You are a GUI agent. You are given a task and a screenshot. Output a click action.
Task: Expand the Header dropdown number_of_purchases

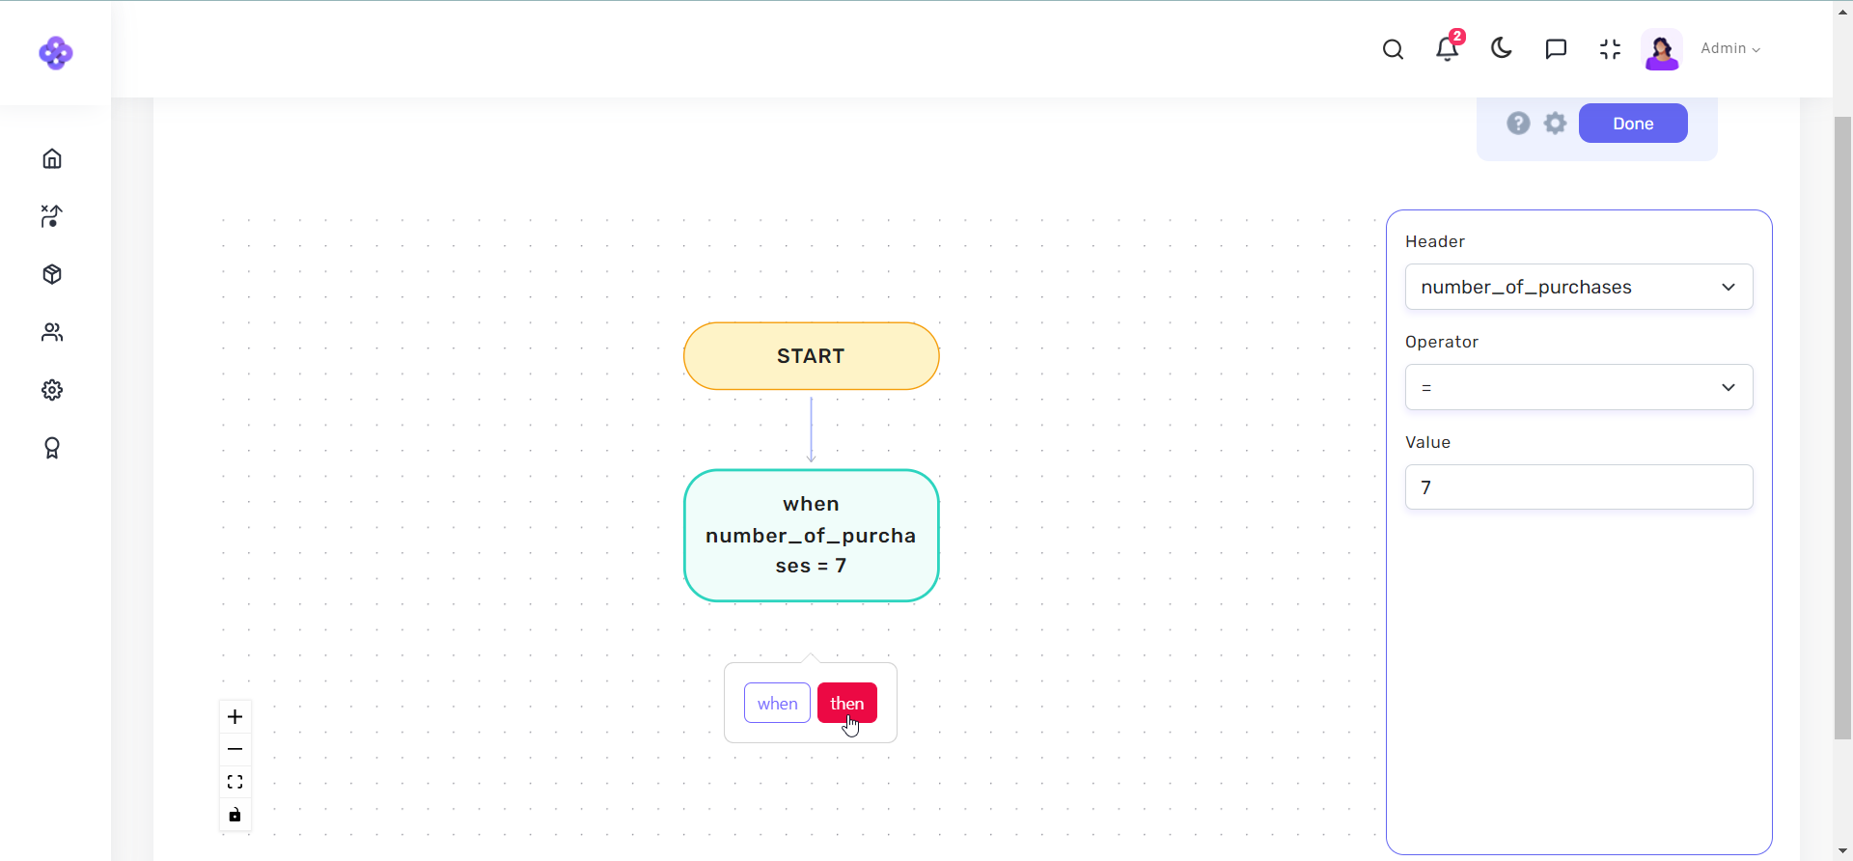[x=1579, y=287]
